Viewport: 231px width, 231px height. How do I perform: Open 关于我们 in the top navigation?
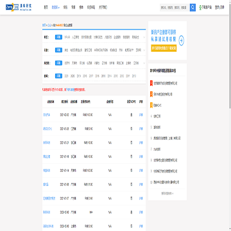103,8
